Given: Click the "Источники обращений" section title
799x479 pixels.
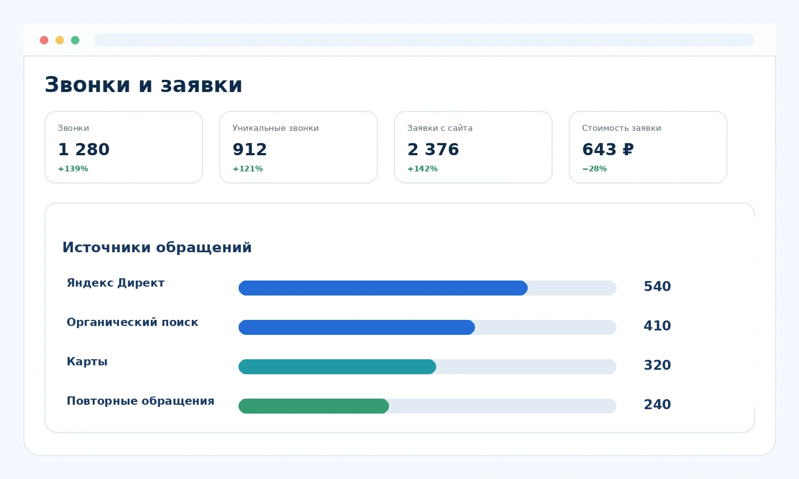Looking at the screenshot, I should click(157, 247).
